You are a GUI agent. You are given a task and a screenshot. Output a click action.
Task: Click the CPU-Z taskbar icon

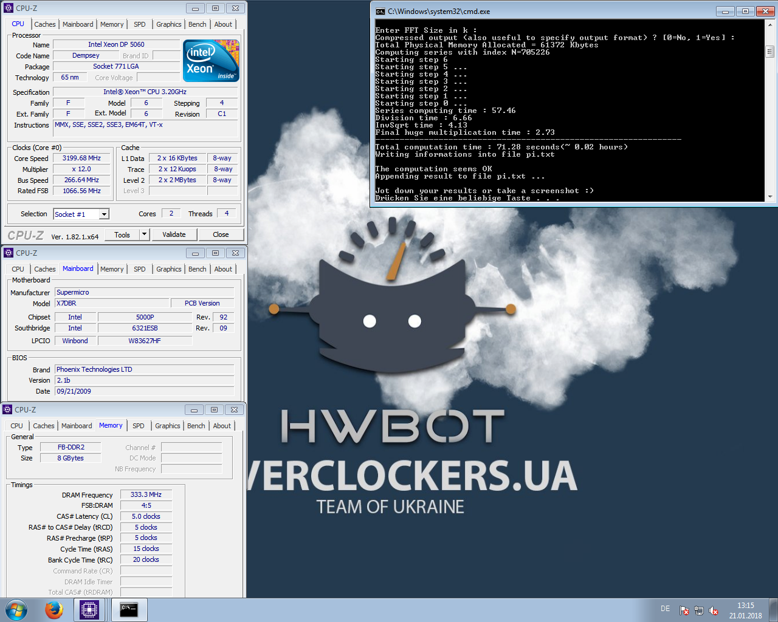pos(89,610)
